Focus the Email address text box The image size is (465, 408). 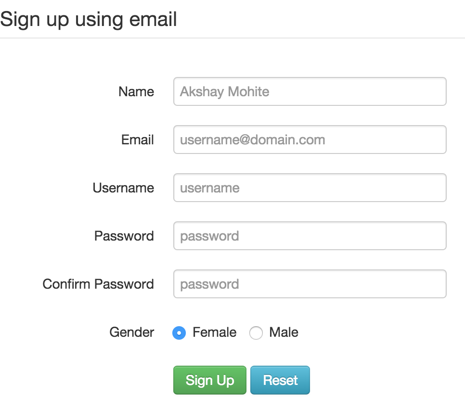coord(310,140)
